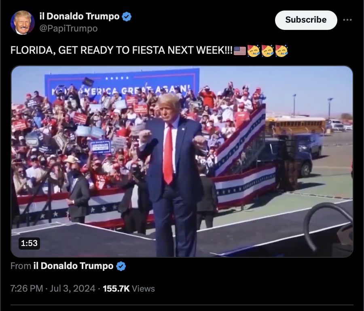The width and height of the screenshot is (364, 311).
Task: Click the verified badge under the video
Action: tap(121, 266)
